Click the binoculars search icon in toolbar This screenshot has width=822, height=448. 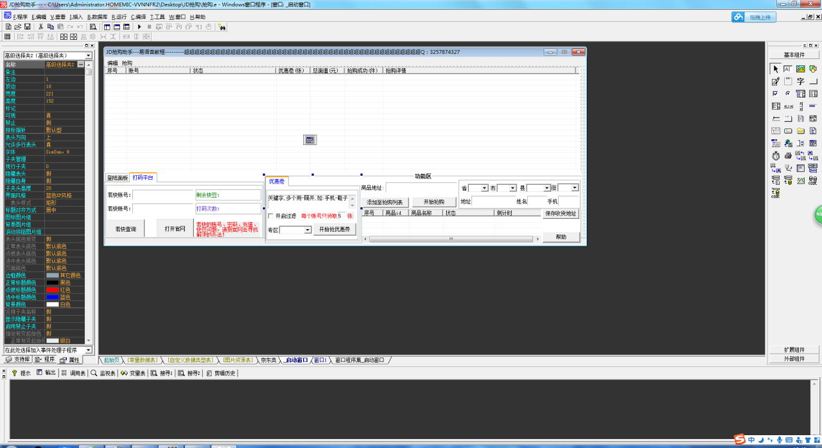click(x=222, y=27)
